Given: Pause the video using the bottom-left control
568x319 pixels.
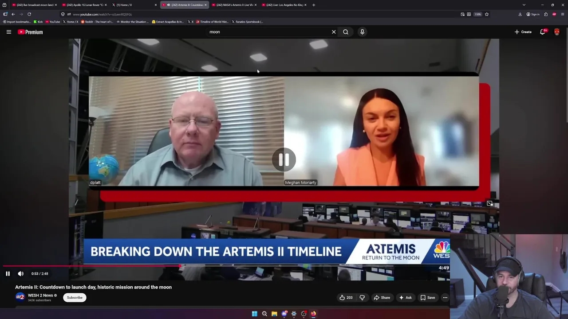Looking at the screenshot, I should 8,274.
